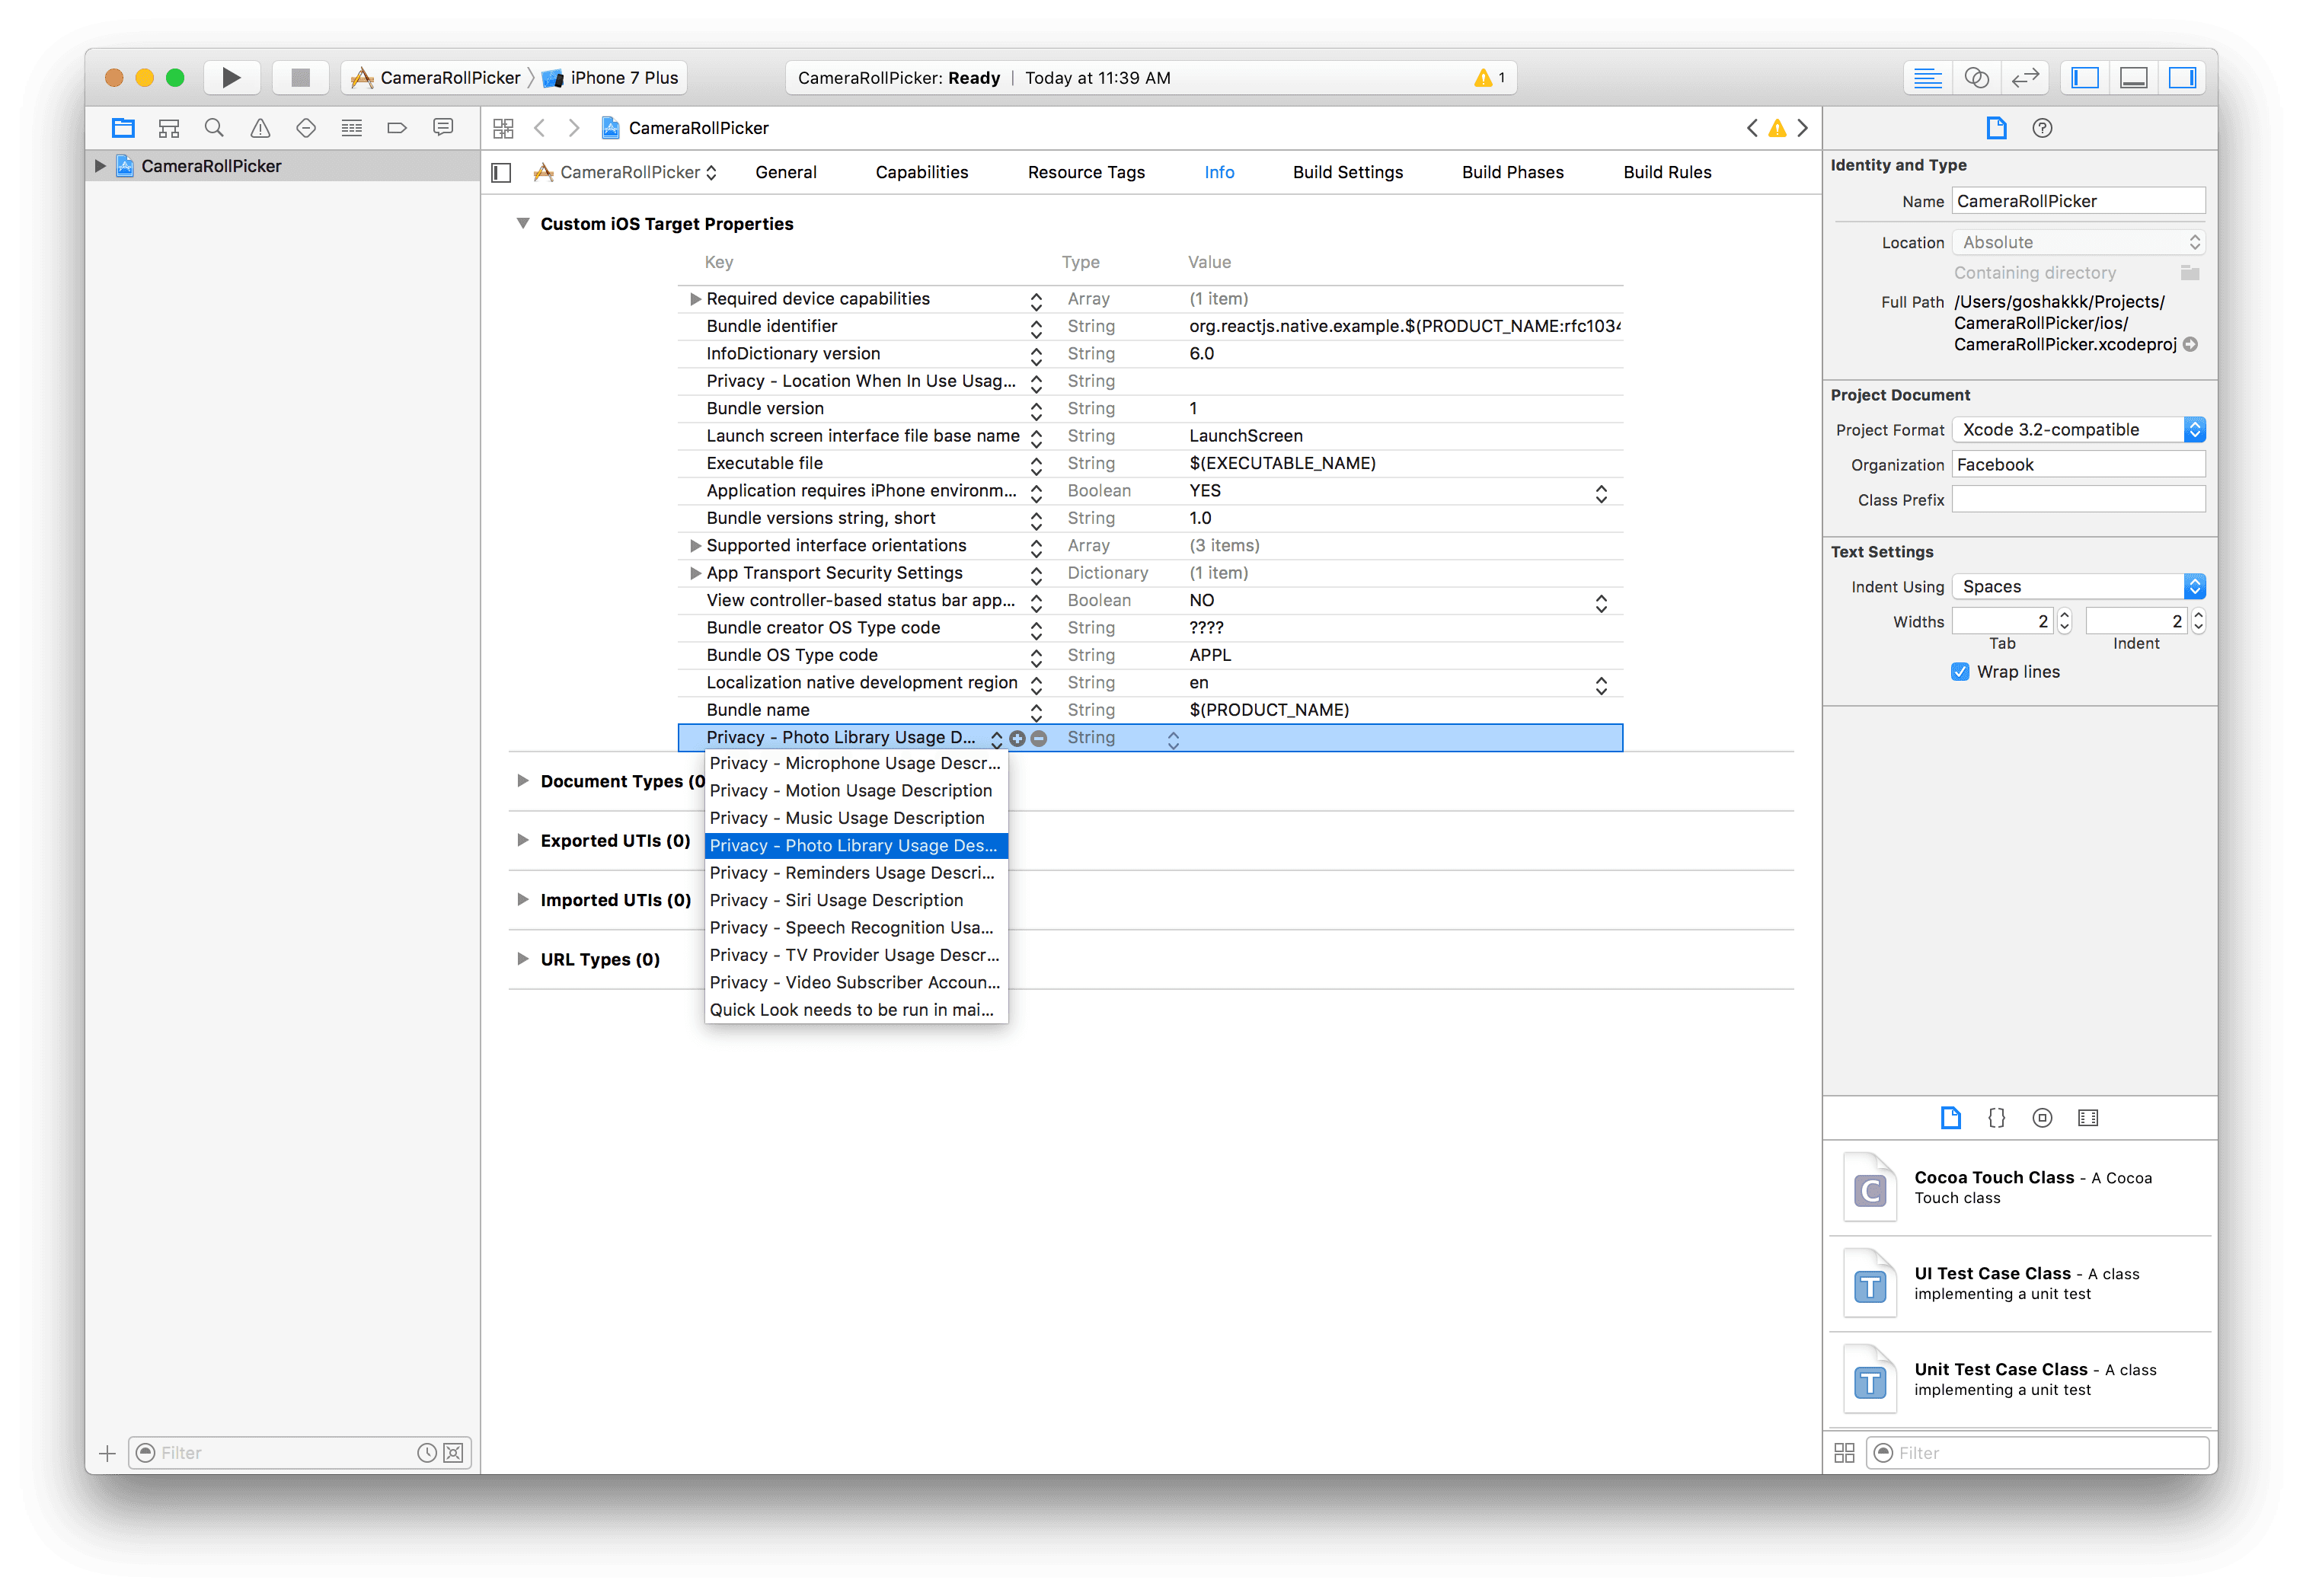
Task: Open the Breakpoint navigator icon
Action: (397, 128)
